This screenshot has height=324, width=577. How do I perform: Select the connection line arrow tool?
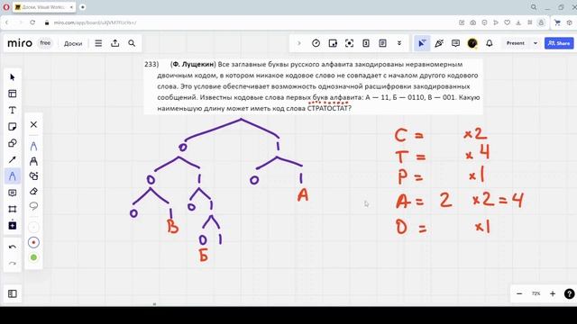(12, 160)
